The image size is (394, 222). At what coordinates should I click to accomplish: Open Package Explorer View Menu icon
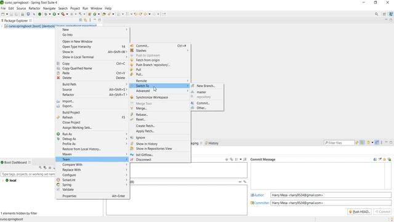(x=90, y=20)
